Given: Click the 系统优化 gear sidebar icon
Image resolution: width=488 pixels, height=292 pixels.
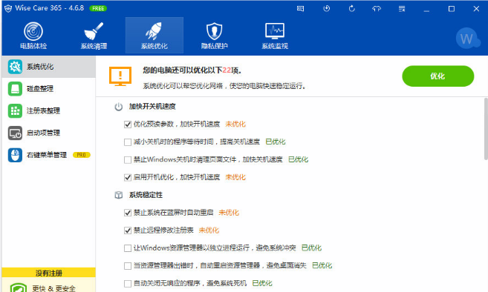Looking at the screenshot, I should click(15, 67).
